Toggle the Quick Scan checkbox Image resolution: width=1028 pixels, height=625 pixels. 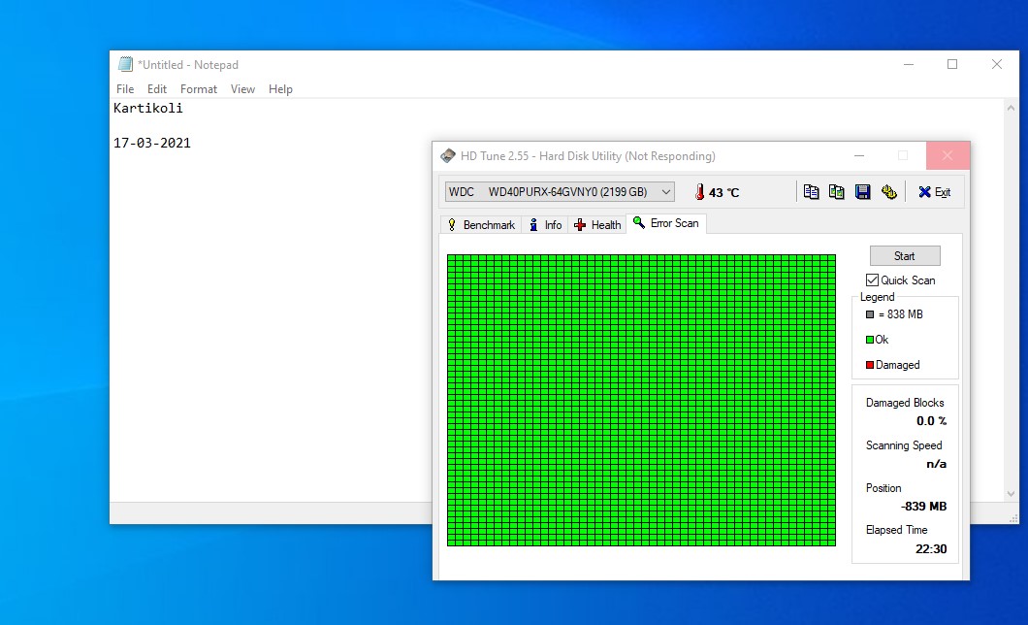click(872, 280)
